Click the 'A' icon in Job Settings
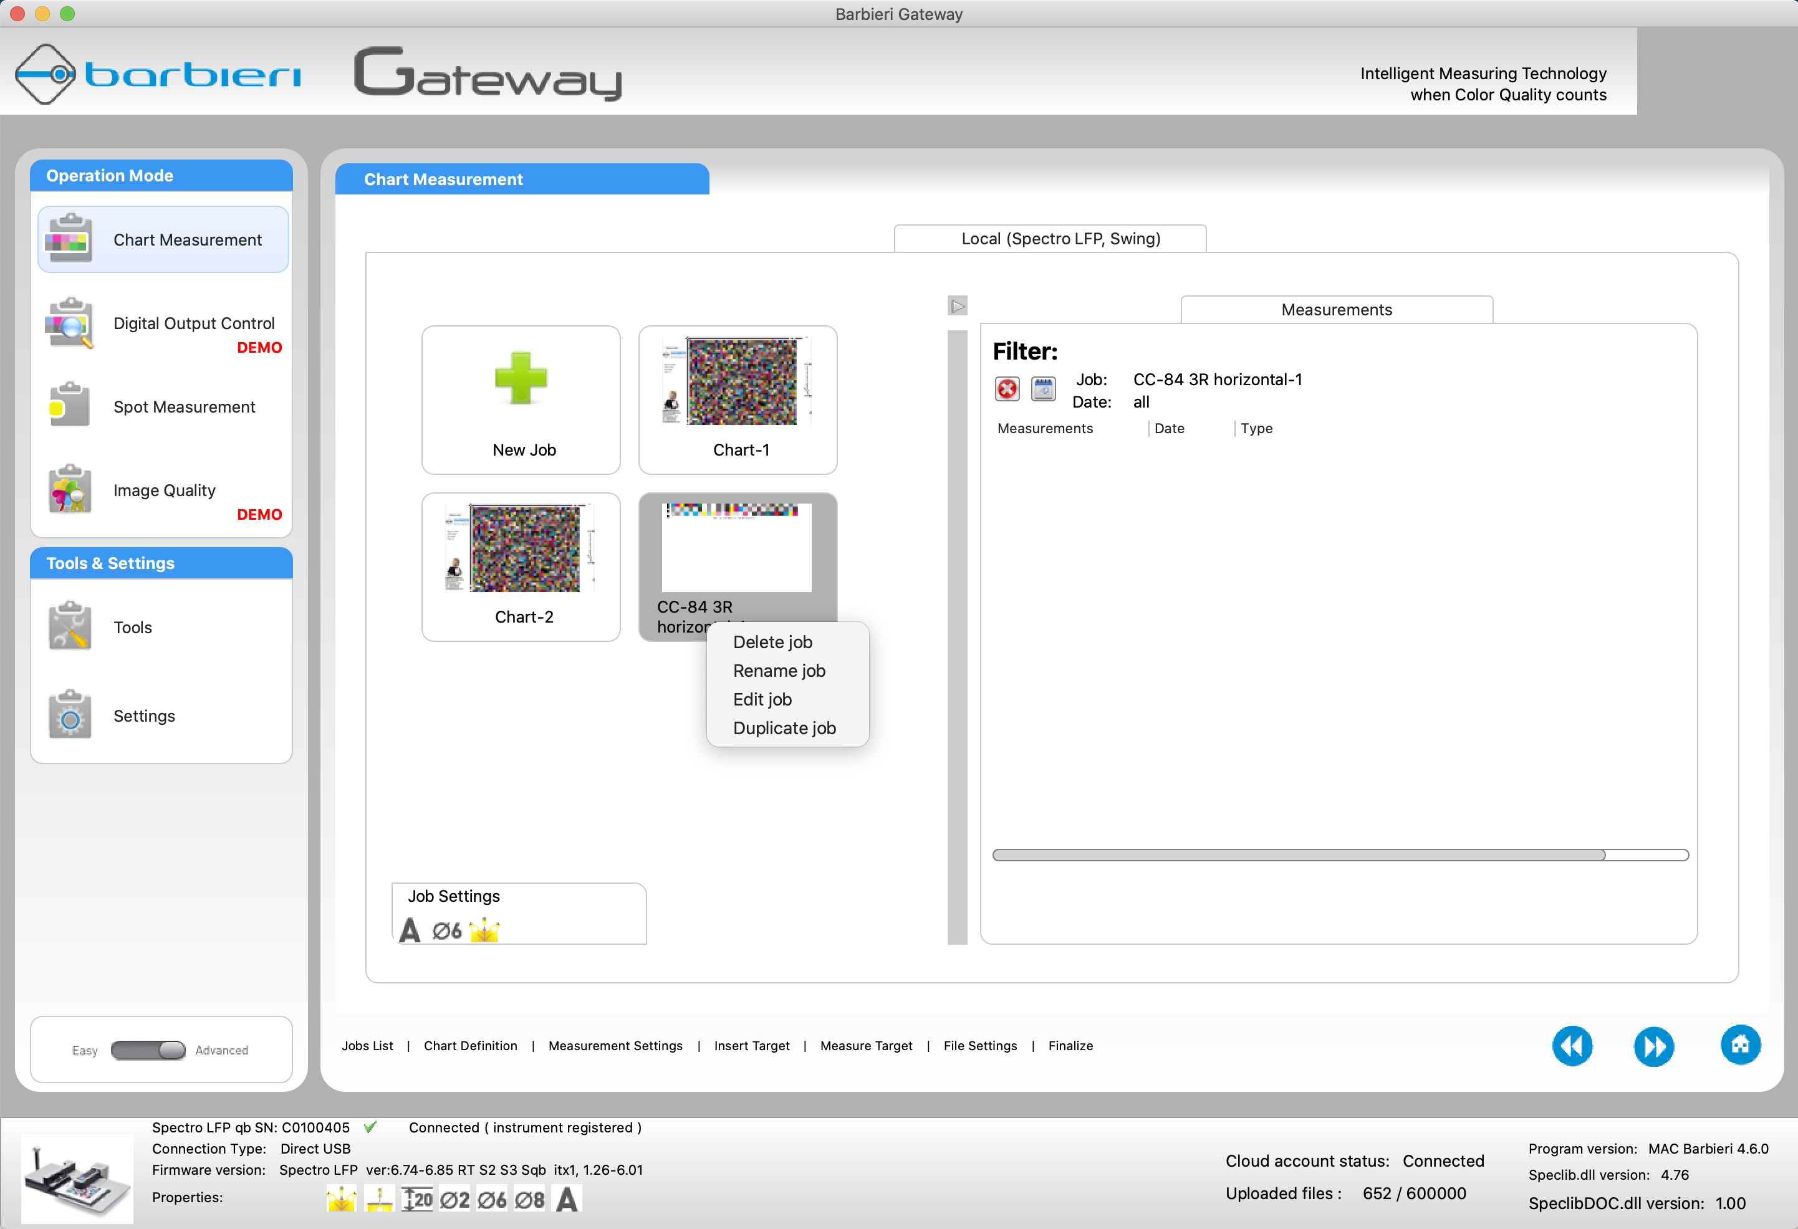Screen dimensions: 1798x1229 point(410,930)
